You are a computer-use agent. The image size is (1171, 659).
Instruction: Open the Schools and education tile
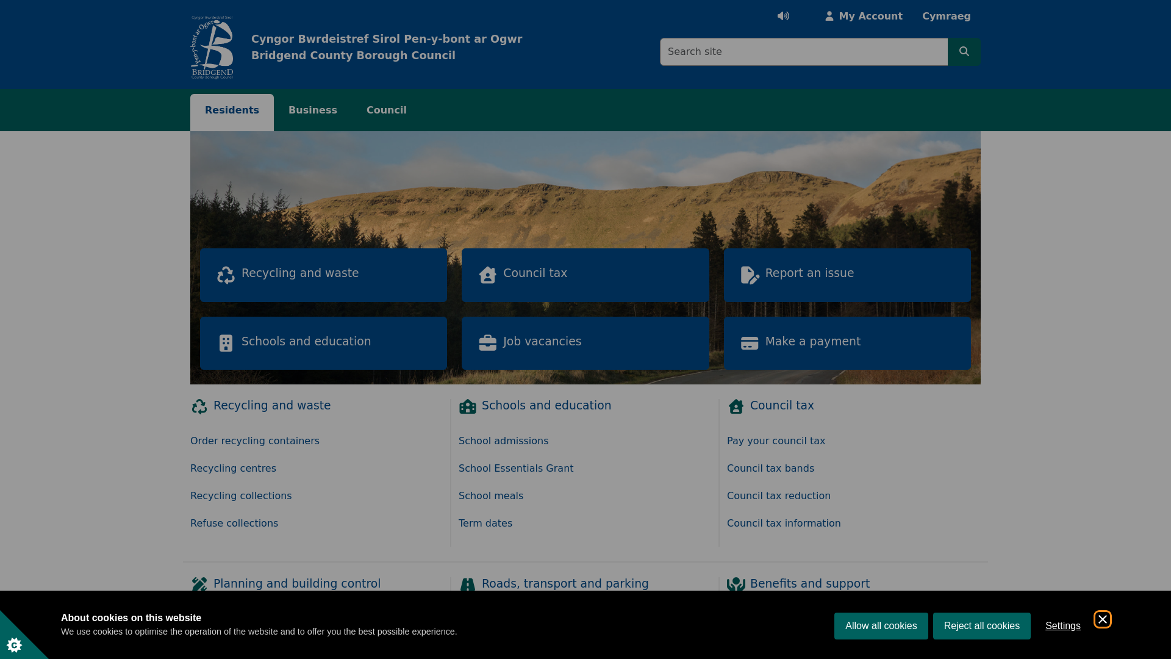pyautogui.click(x=323, y=343)
